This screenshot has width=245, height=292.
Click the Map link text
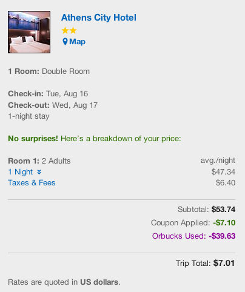(77, 42)
